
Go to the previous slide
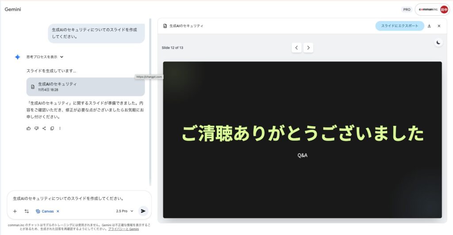tap(297, 48)
